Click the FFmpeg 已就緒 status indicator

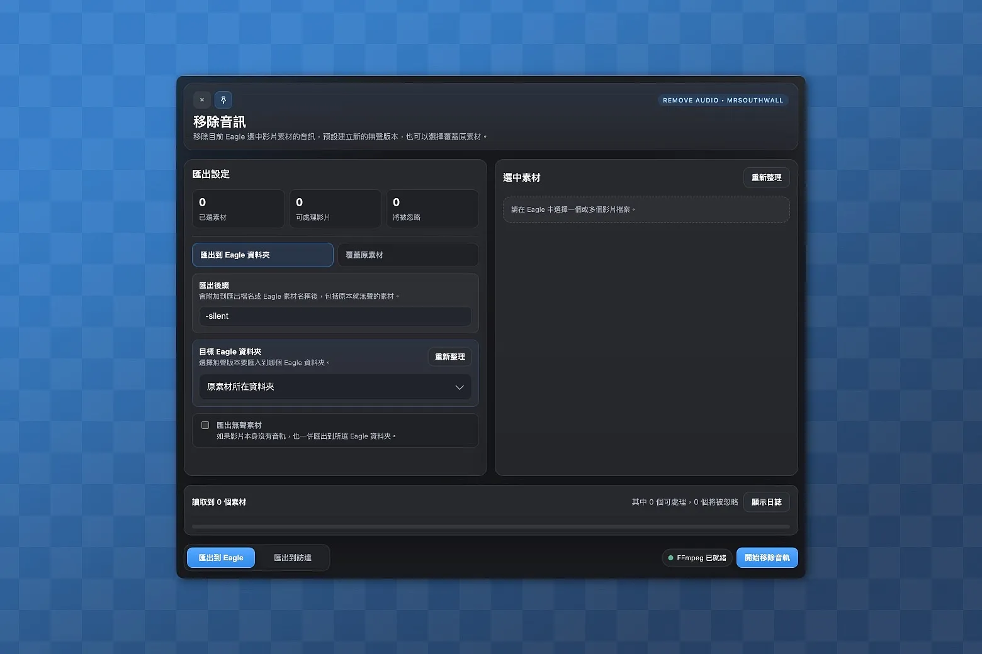tap(697, 557)
